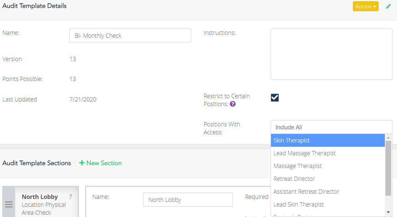Select Lead Massage Therapist option
Image resolution: width=397 pixels, height=217 pixels.
(x=328, y=153)
